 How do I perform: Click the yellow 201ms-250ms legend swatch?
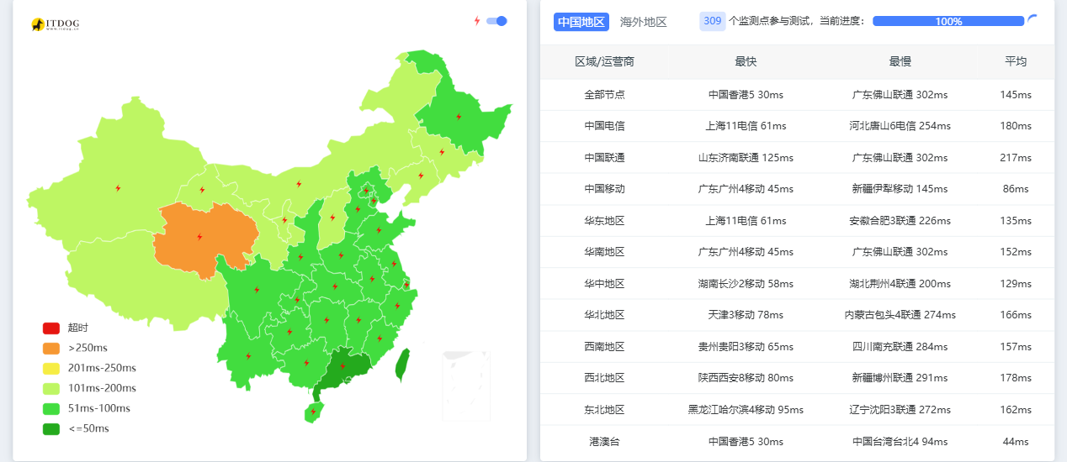point(51,368)
